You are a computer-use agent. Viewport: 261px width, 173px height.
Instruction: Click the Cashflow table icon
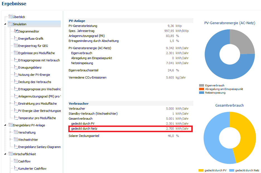pos(16,161)
